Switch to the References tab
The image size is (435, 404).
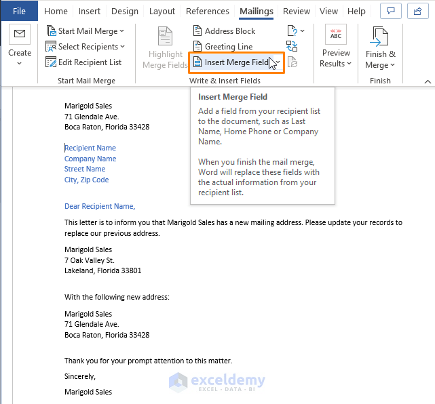208,11
